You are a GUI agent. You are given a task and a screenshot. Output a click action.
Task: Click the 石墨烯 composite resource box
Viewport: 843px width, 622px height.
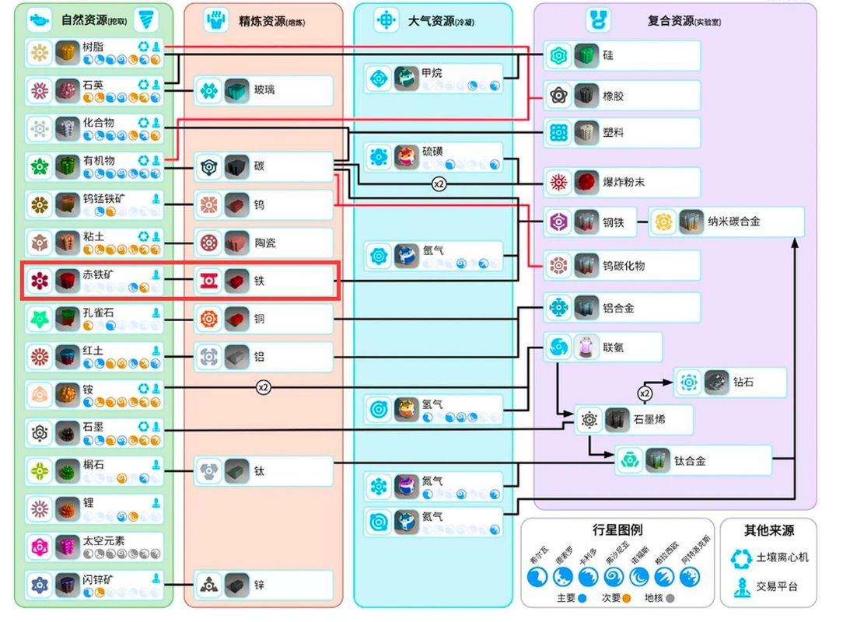pyautogui.click(x=633, y=420)
